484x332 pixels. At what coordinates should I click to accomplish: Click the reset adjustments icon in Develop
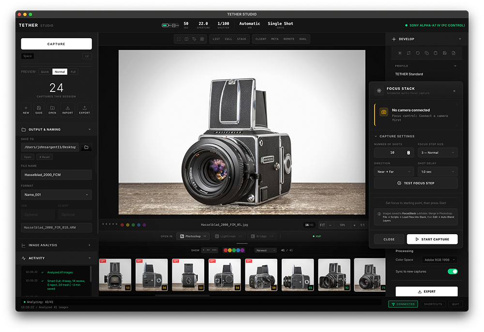point(418,53)
